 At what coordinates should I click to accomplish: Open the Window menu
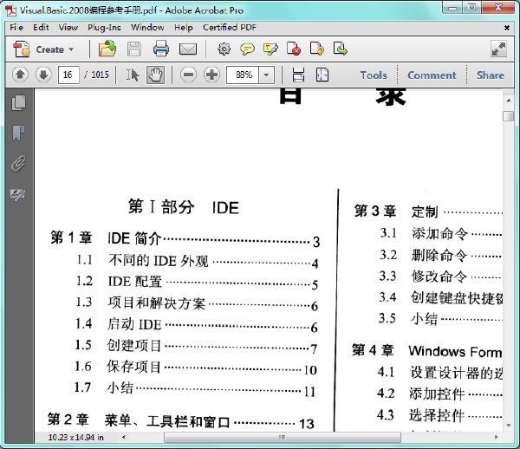pyautogui.click(x=147, y=27)
